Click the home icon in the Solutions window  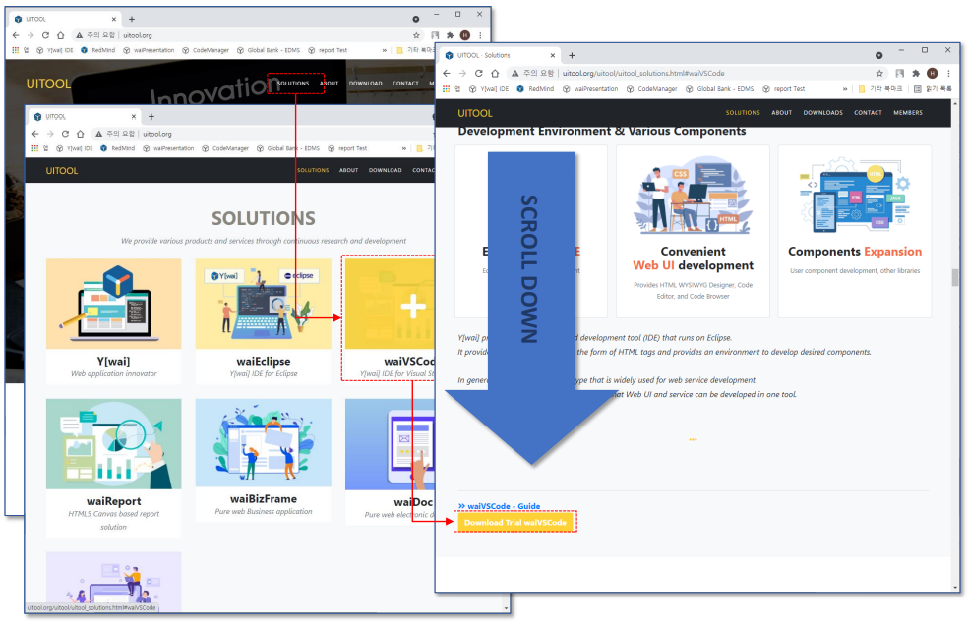coord(496,73)
